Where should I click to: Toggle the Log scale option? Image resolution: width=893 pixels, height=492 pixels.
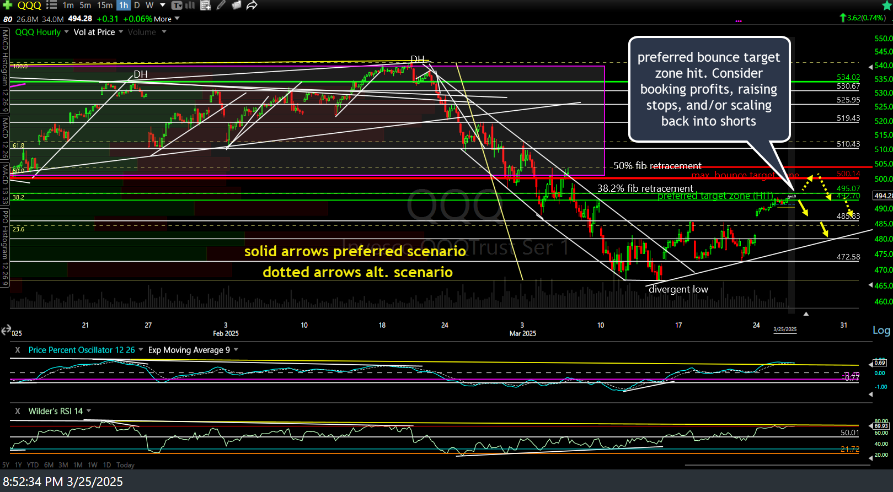pos(881,330)
